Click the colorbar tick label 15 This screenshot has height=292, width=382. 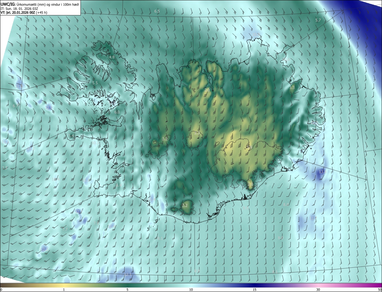click(255, 290)
